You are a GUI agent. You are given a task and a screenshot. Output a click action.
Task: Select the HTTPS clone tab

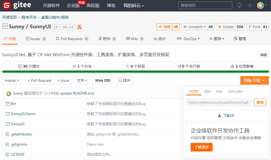coord(194,92)
